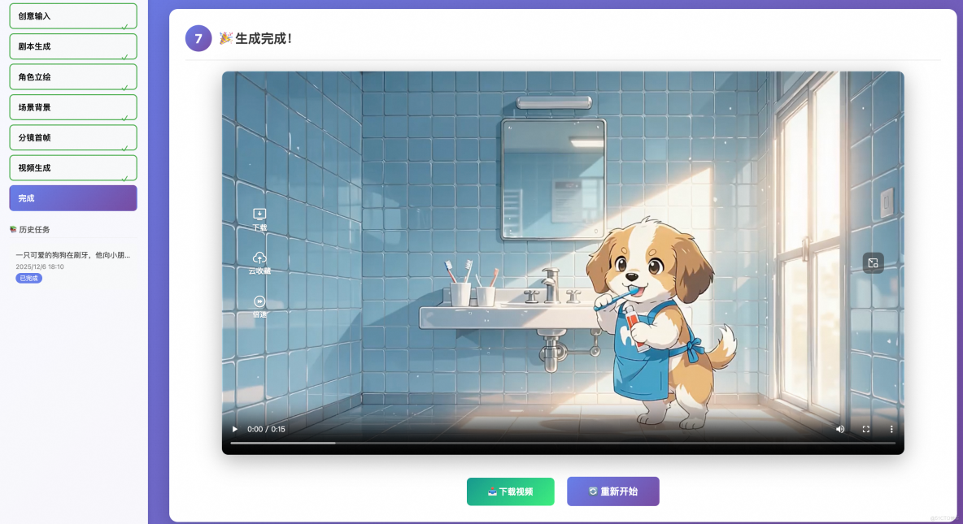Click the purple step 7 badge
The width and height of the screenshot is (963, 524).
click(x=198, y=38)
